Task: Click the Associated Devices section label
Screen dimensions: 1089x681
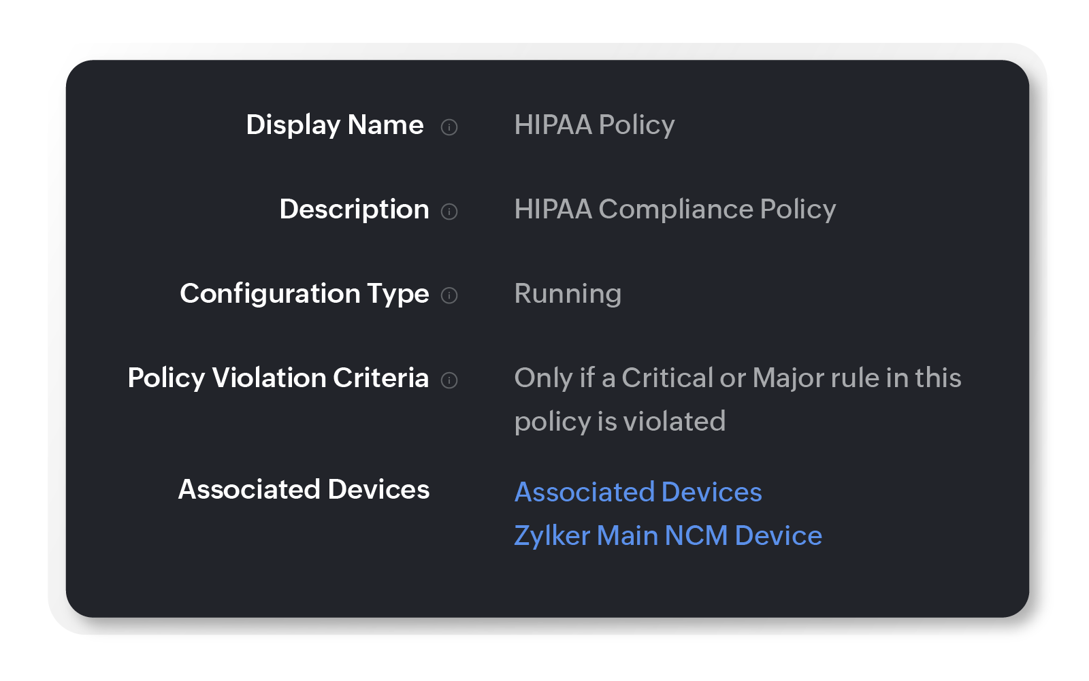Action: click(x=304, y=489)
